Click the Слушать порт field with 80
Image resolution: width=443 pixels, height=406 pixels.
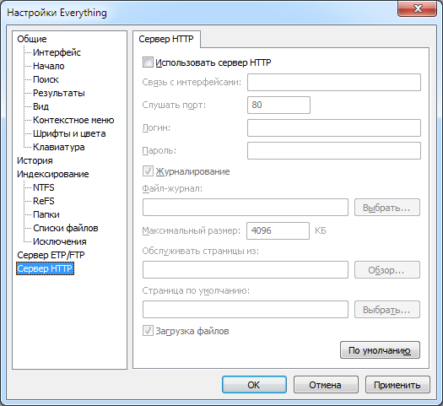[278, 106]
